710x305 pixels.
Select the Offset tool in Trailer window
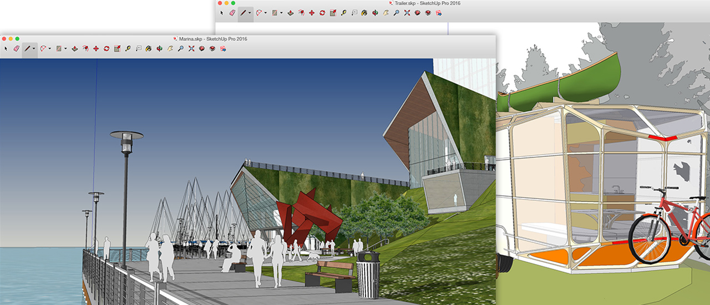click(x=301, y=12)
